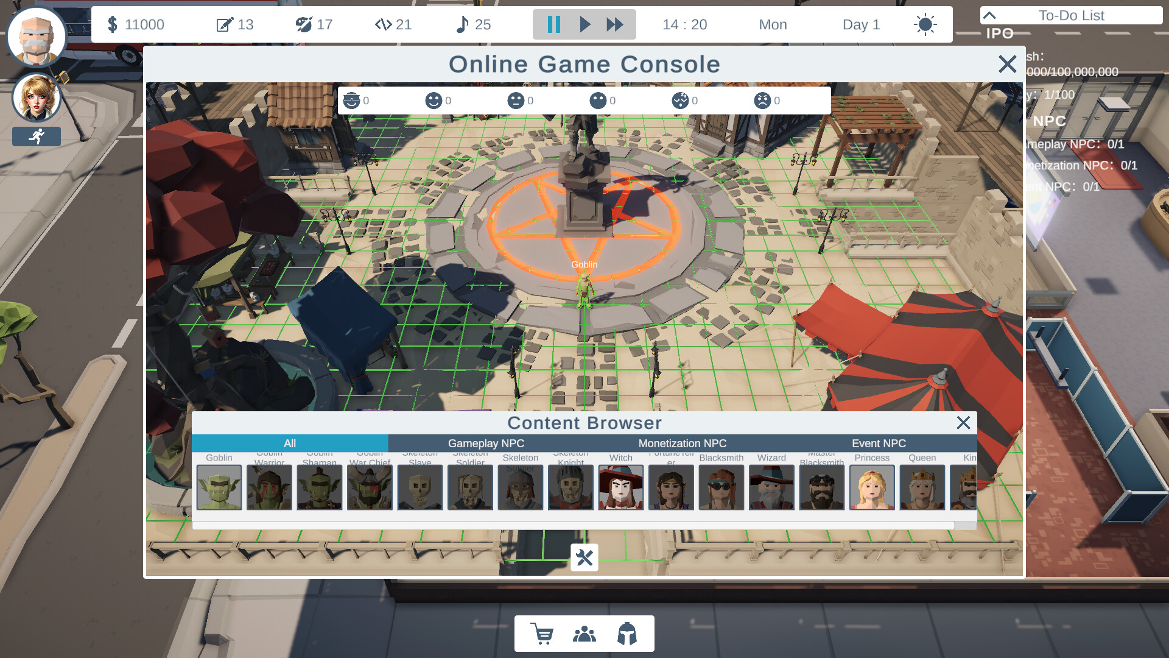
Task: Switch to the Gameplay NPC tab
Action: (486, 443)
